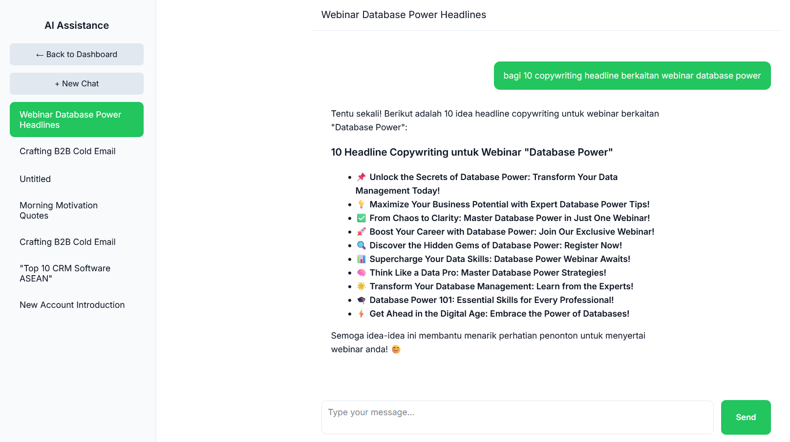Select the Untitled chat
790x442 pixels.
(35, 179)
